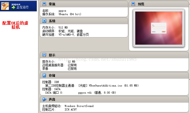Viewport: 190px width, 113px height.
Task: Click the 主机音频驱动 label
Action: [x=52, y=106]
